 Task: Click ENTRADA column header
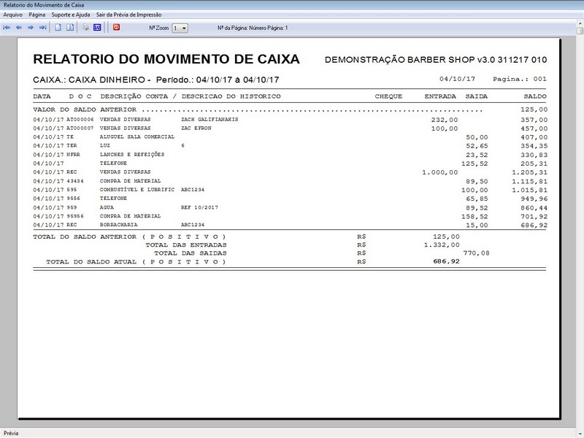pos(440,96)
